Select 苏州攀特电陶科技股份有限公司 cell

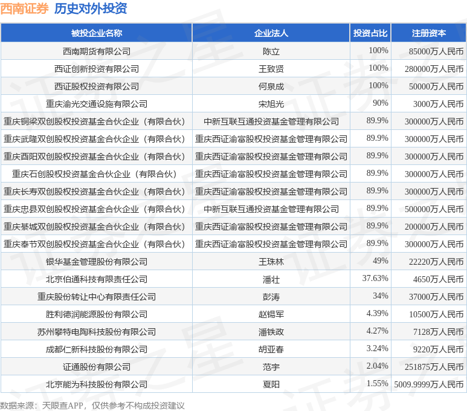pos(97,332)
